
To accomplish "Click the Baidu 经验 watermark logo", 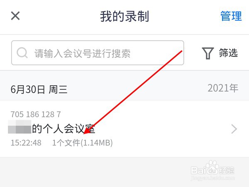I will [x=212, y=169].
